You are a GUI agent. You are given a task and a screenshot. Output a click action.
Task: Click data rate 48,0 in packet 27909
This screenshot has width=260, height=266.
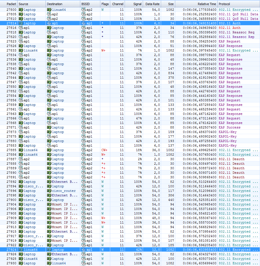(156, 218)
